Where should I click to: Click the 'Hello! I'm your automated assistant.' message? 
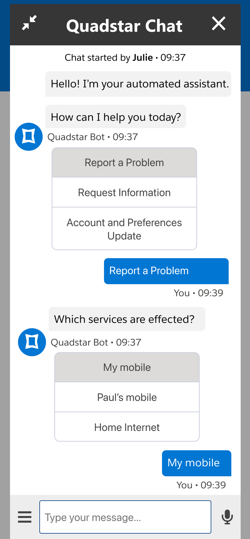[138, 84]
